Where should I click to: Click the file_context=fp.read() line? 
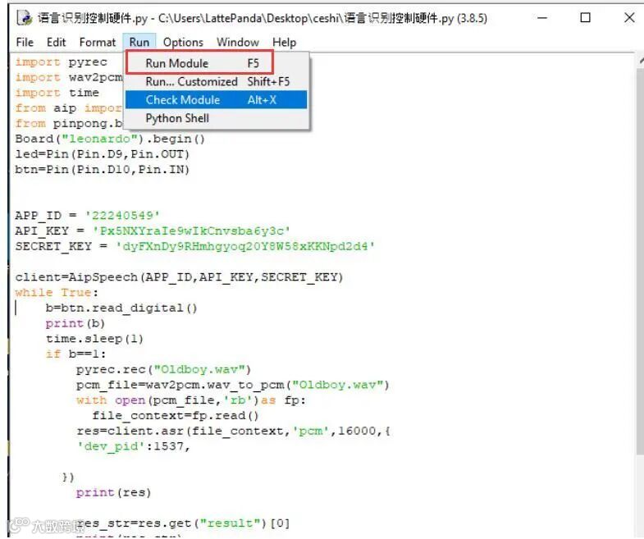click(176, 416)
